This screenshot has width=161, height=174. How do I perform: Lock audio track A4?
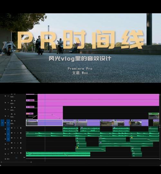tap(5, 144)
